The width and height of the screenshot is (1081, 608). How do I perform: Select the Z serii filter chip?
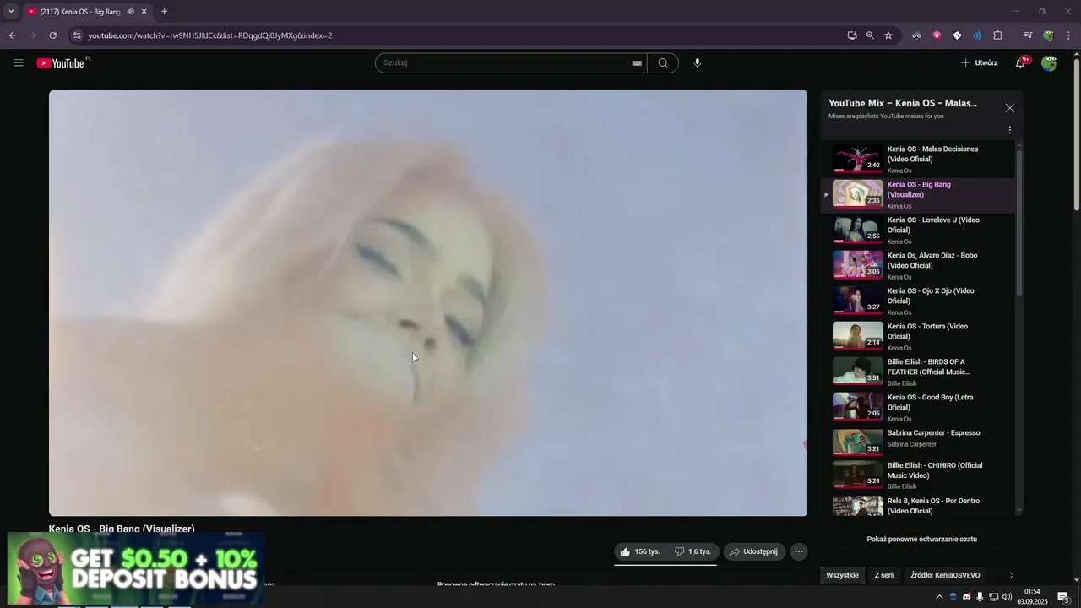coord(884,575)
